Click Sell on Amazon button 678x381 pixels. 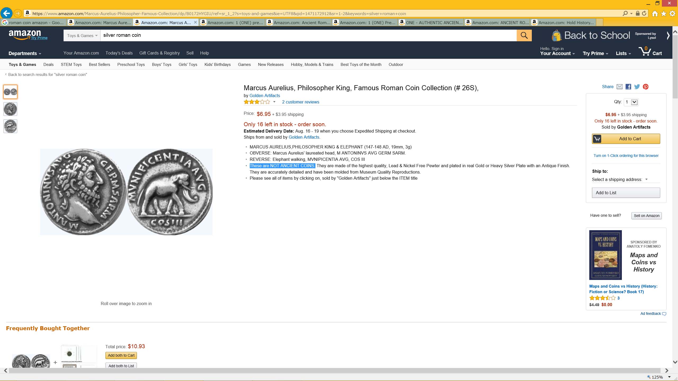[x=646, y=216]
